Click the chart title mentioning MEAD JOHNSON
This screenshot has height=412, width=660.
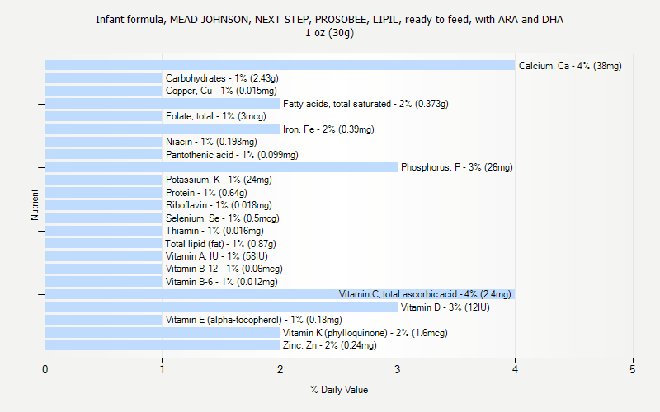pyautogui.click(x=329, y=19)
